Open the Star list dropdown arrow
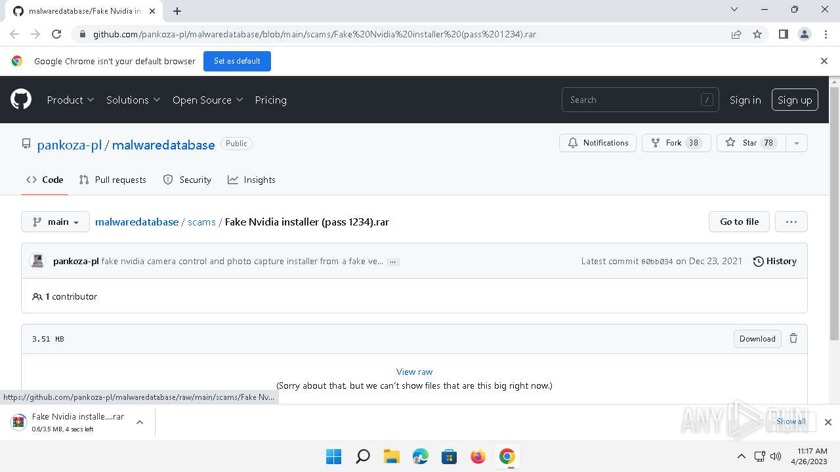The image size is (840, 472). point(797,143)
